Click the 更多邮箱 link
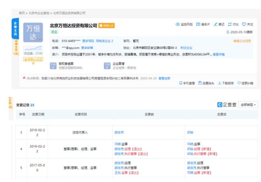 [87, 48]
